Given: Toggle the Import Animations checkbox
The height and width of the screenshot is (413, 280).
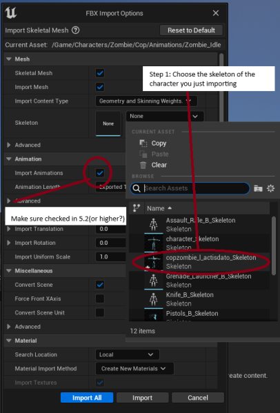Looking at the screenshot, I should [x=100, y=173].
